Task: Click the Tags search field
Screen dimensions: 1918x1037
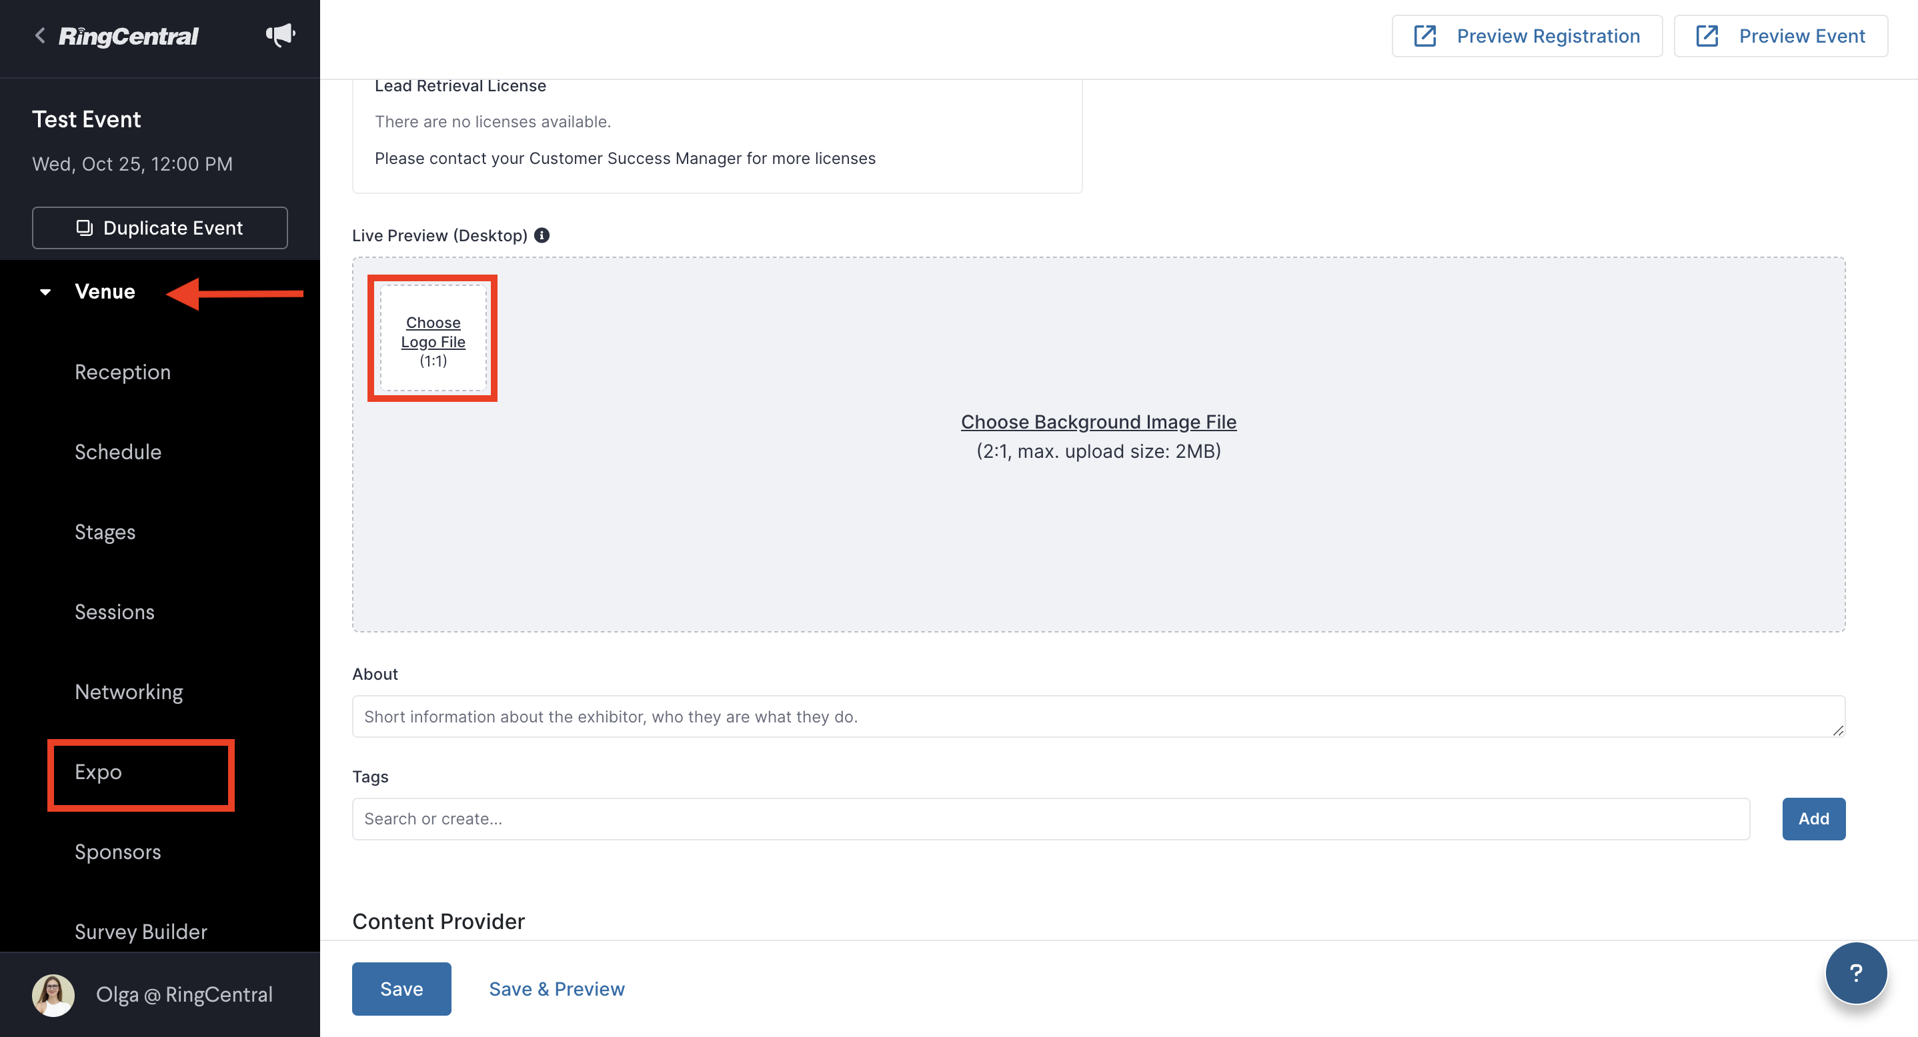Action: coord(1050,818)
